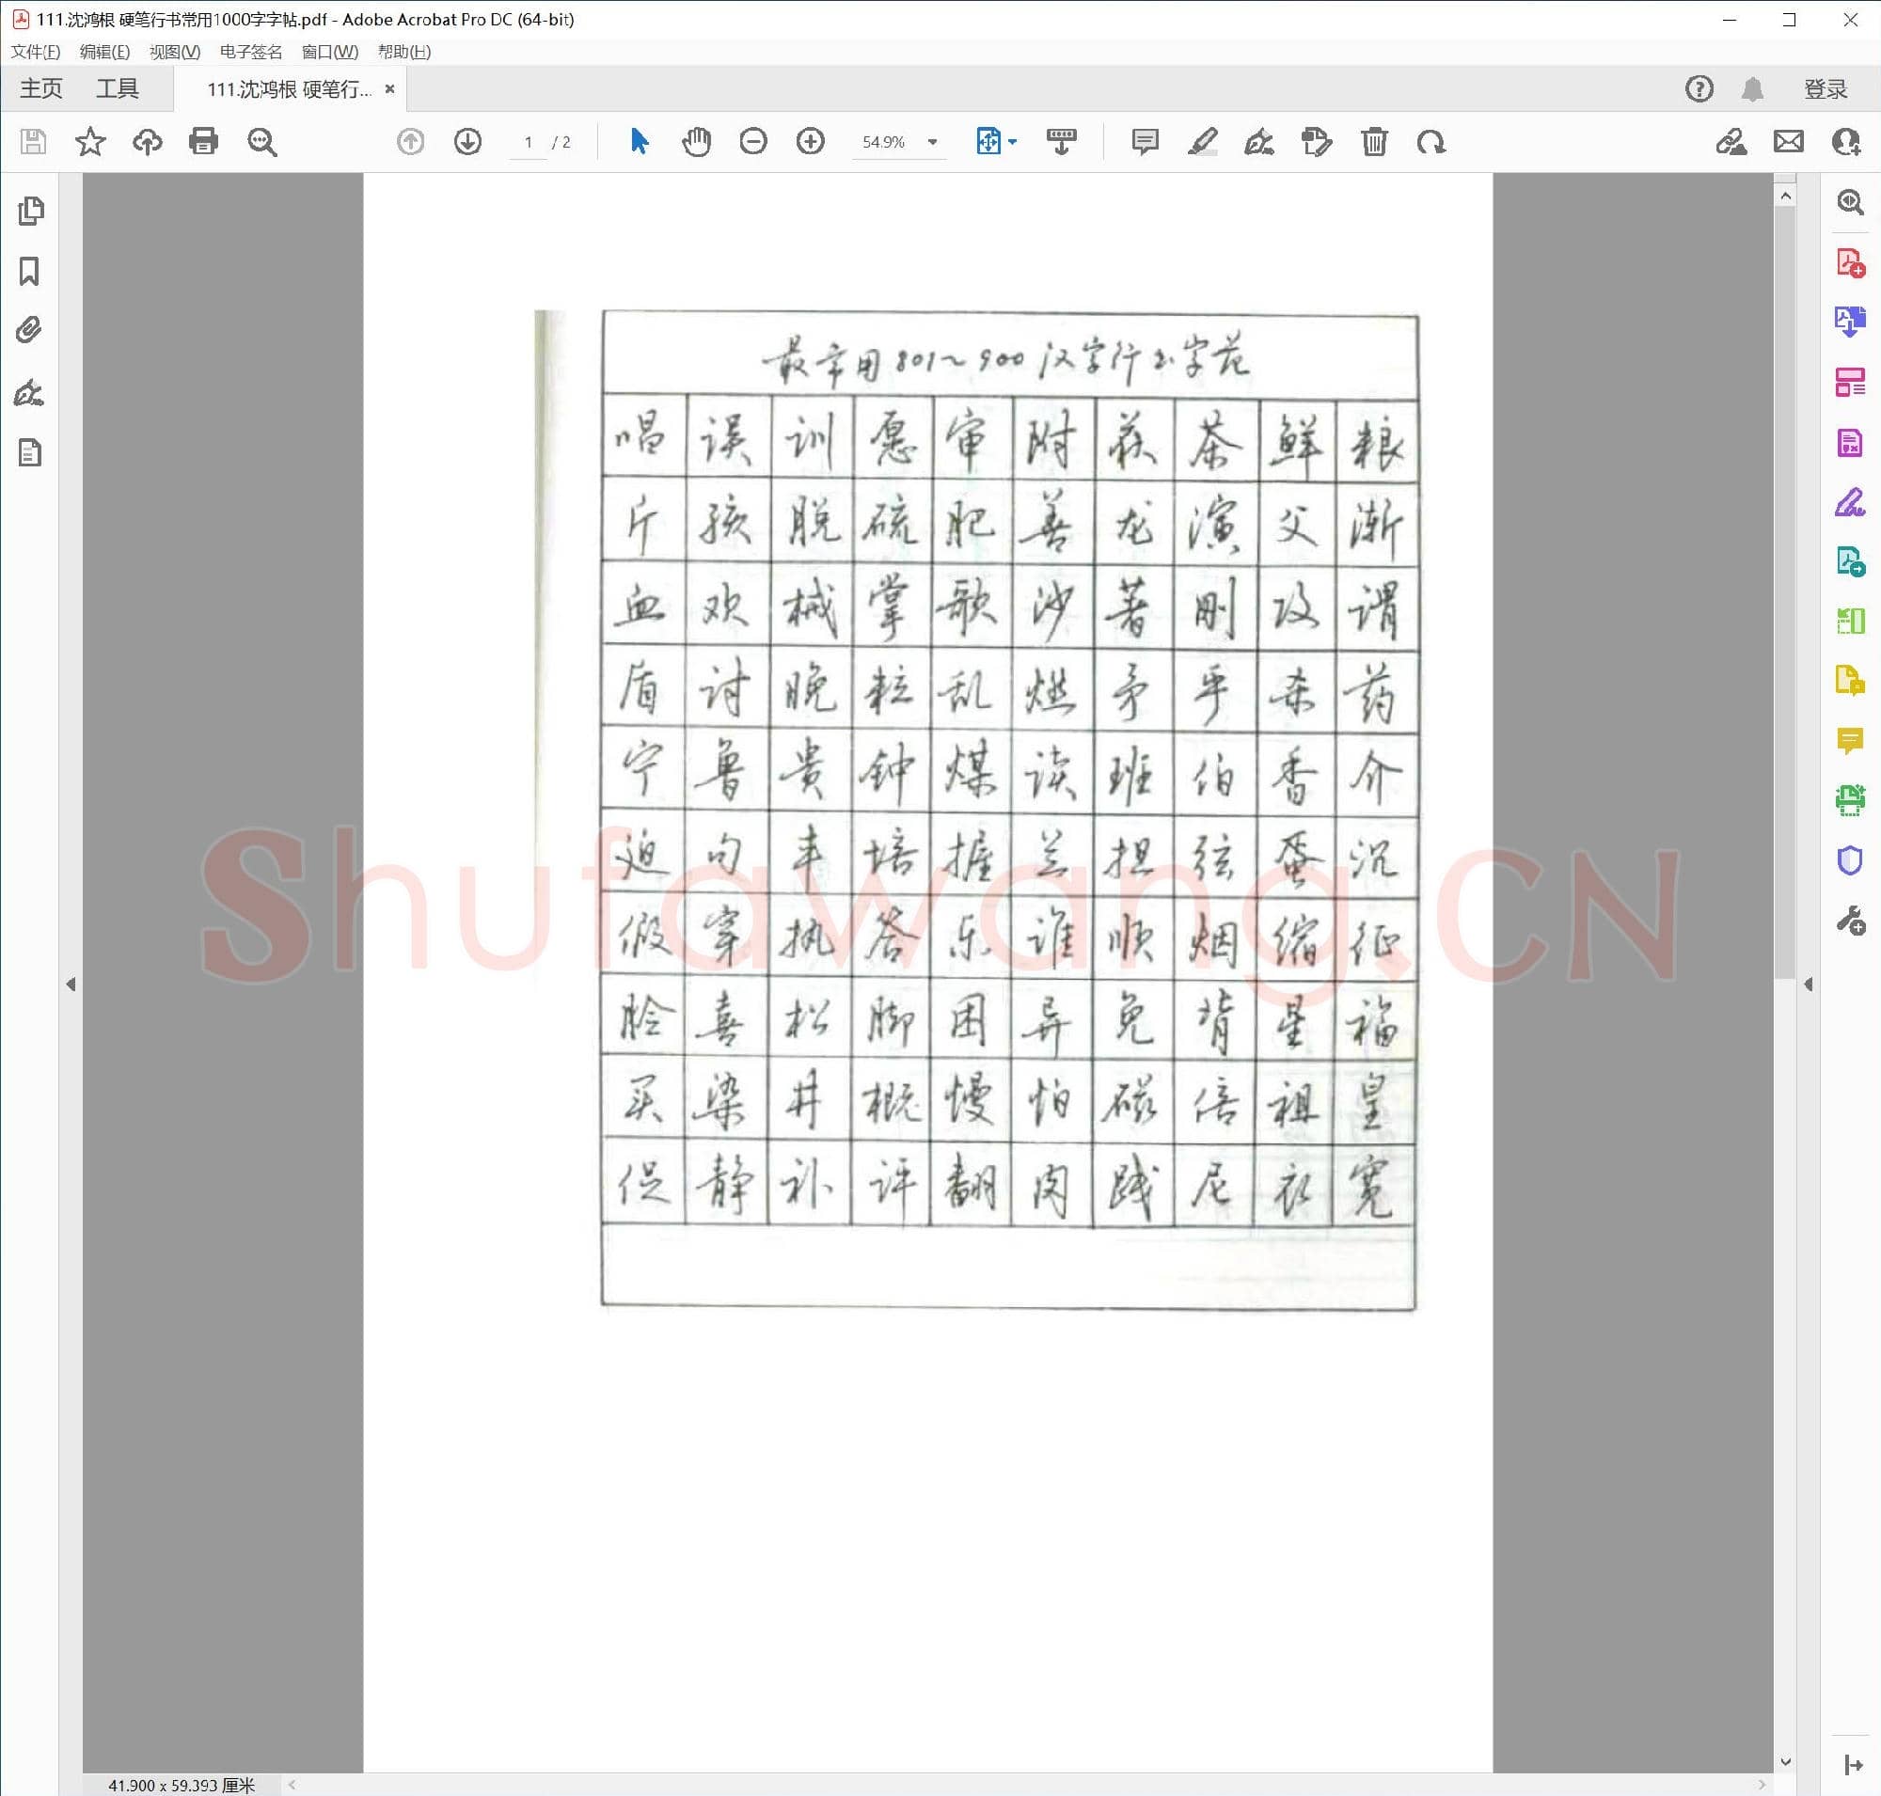The image size is (1881, 1796).
Task: Open the Page Thumbnails panel
Action: [x=33, y=211]
